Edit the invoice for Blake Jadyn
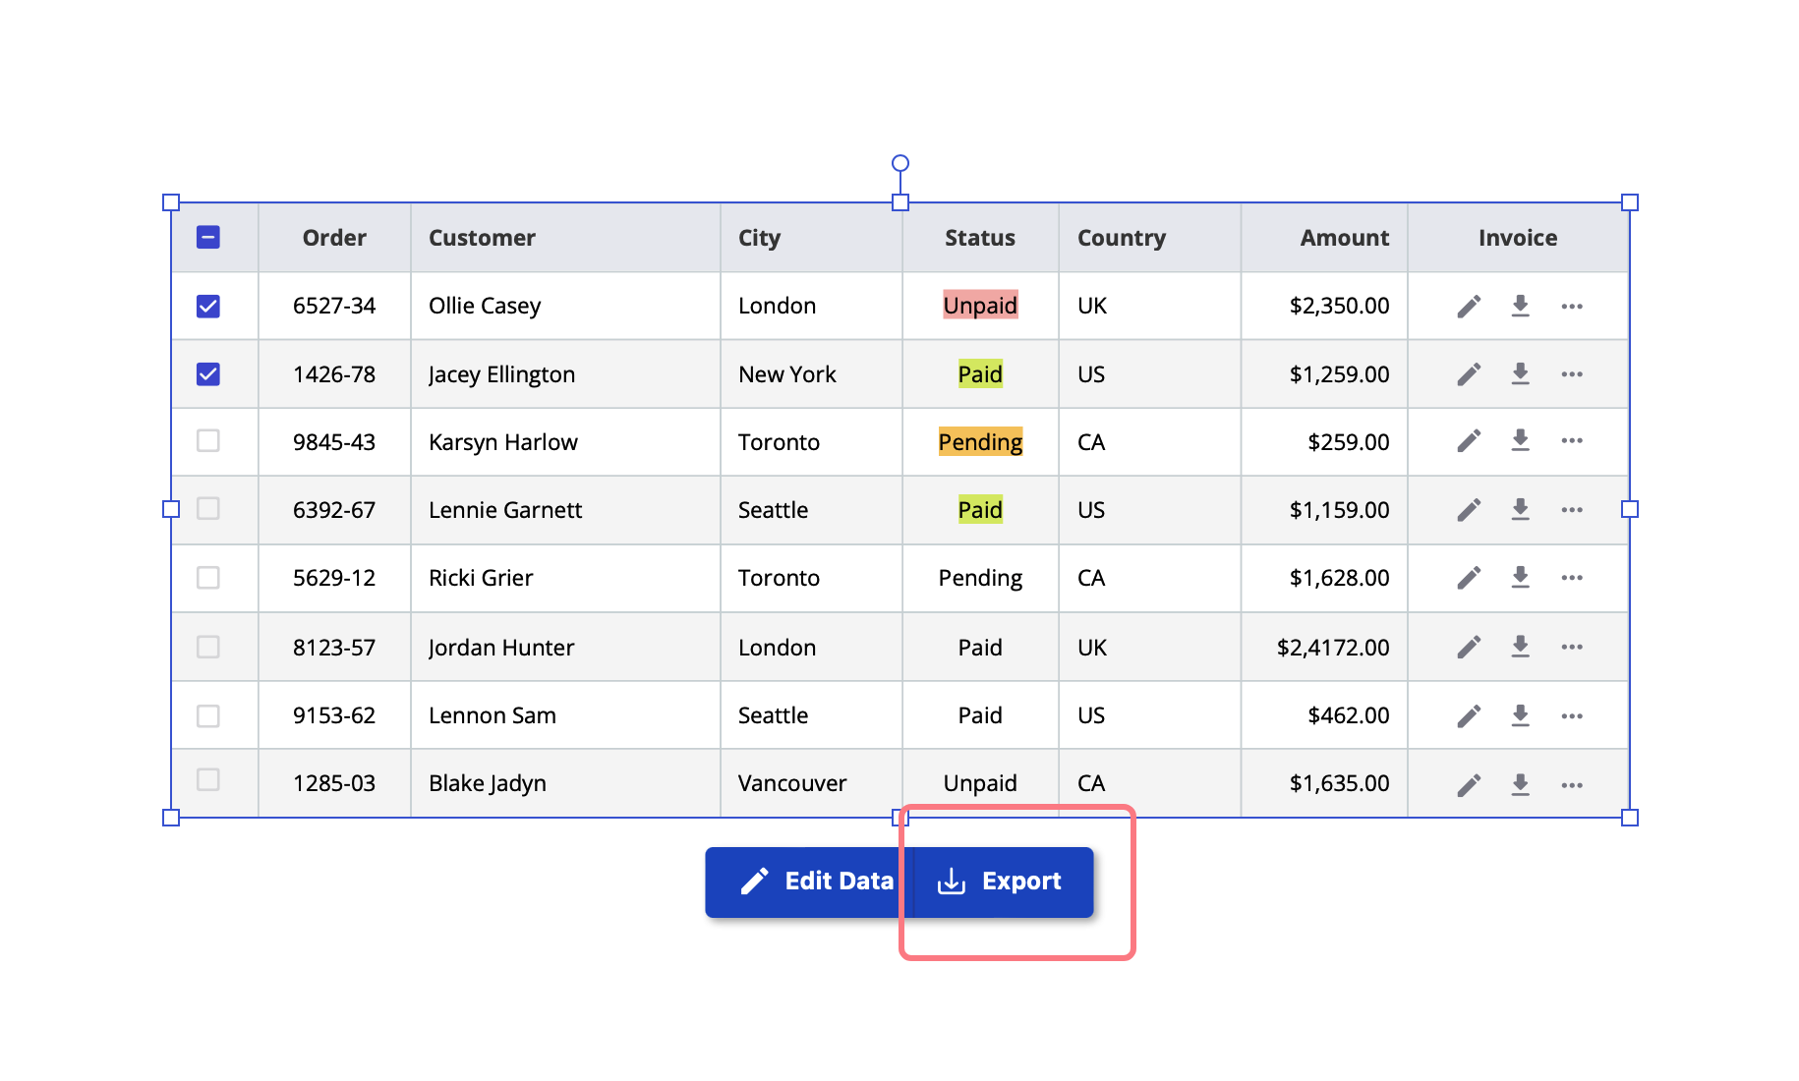This screenshot has height=1081, width=1799. pos(1469,783)
